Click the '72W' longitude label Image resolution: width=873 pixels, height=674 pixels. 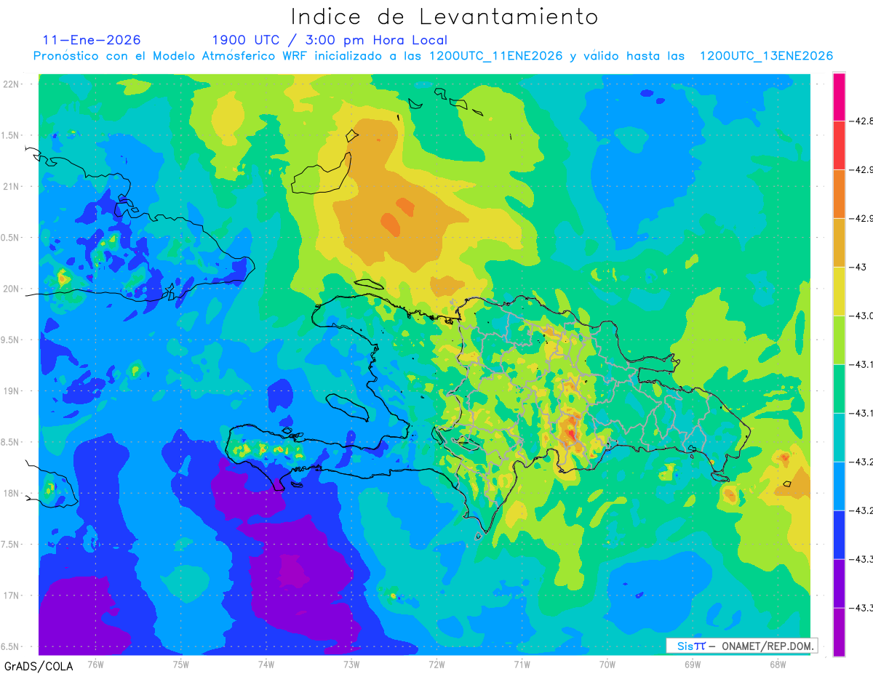point(436,664)
